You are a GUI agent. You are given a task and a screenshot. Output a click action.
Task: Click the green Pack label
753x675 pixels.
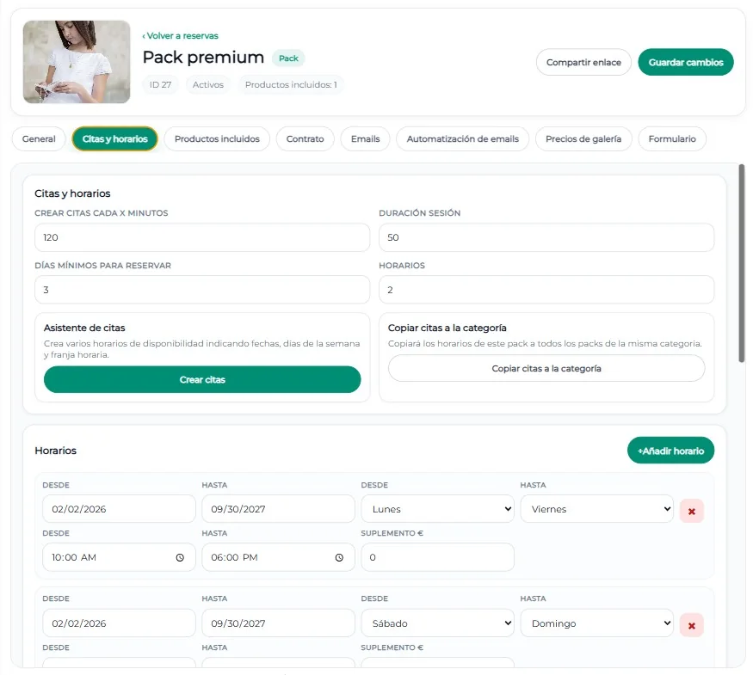(x=288, y=58)
